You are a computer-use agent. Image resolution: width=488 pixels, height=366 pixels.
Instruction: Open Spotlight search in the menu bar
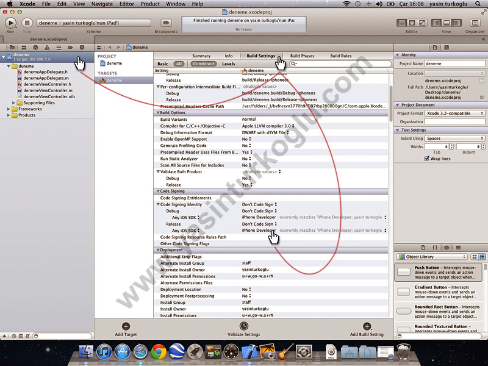pyautogui.click(x=478, y=4)
